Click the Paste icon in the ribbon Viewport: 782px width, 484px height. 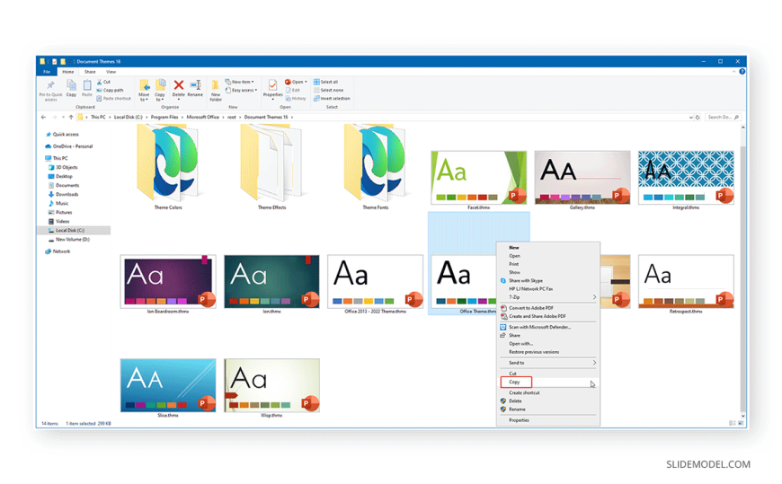point(87,85)
